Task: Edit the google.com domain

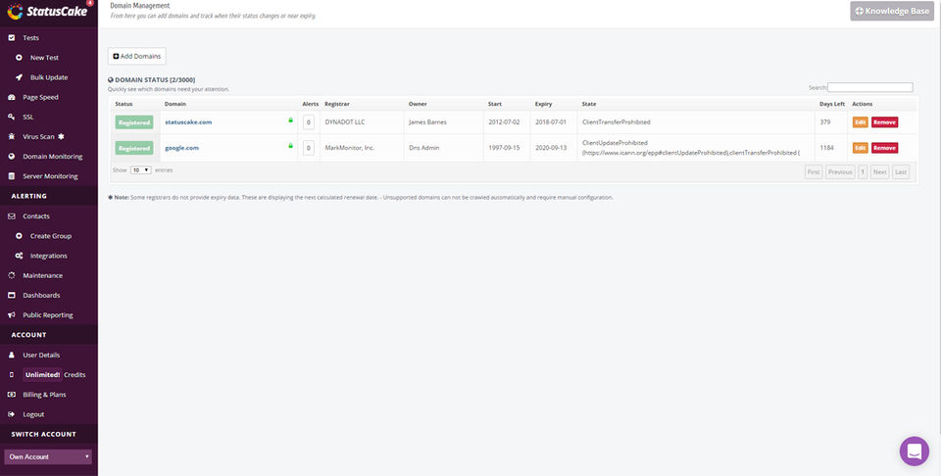Action: pyautogui.click(x=860, y=148)
